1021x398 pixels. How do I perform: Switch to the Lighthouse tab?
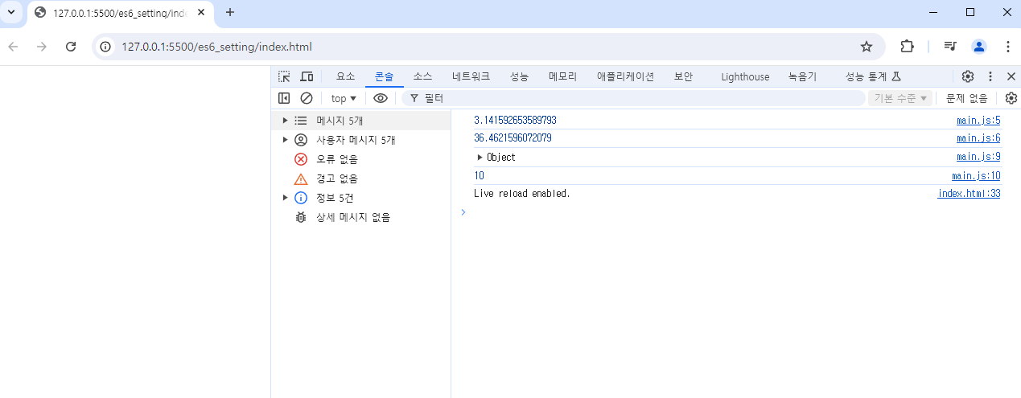coord(745,76)
